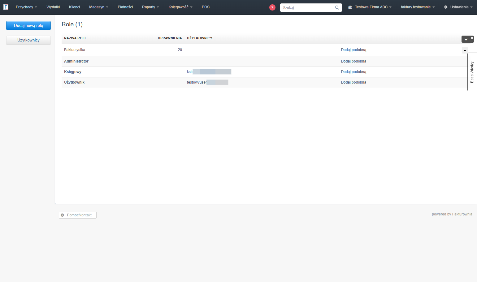Open the Testowa Firma ABC company switcher
The width and height of the screenshot is (477, 282).
pyautogui.click(x=370, y=7)
